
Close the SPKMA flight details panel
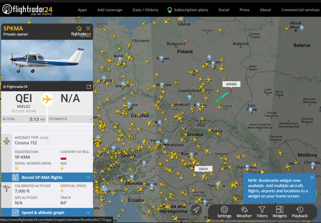coord(88,28)
